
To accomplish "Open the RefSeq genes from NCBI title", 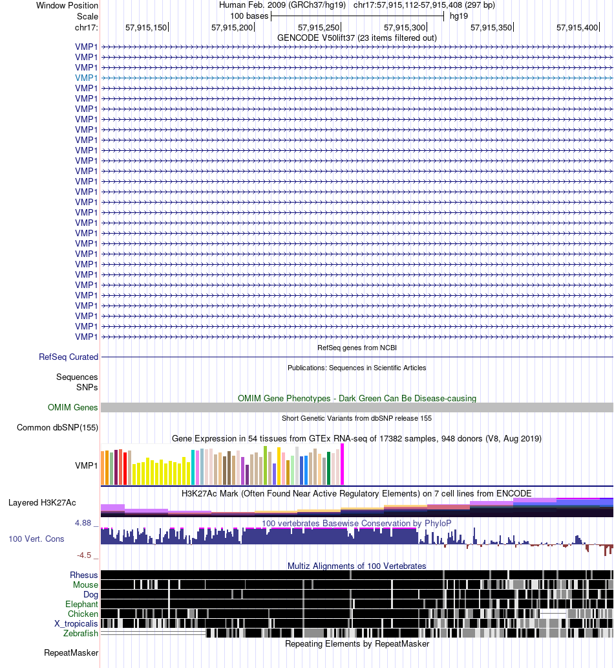I will coord(357,348).
